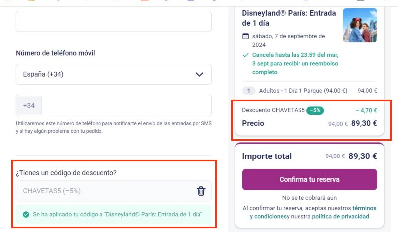This screenshot has width=398, height=232.
Task: Click the Importe total price 89,30 €
Action: tap(363, 156)
